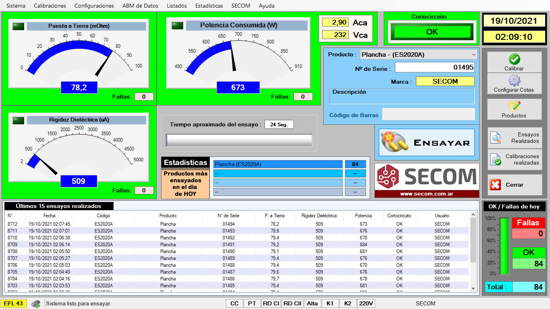
Task: Click the SECOM logo image
Action: 427,177
